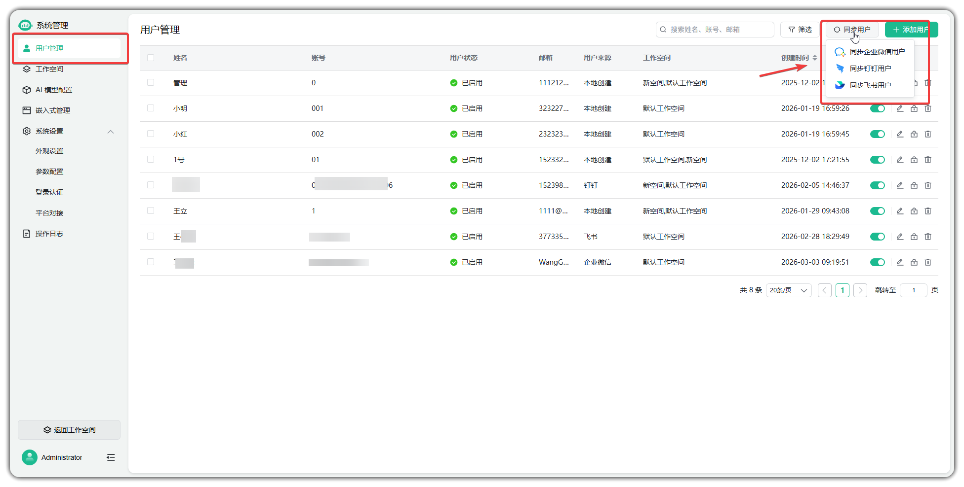Collapse the 系统设置 menu group

111,132
